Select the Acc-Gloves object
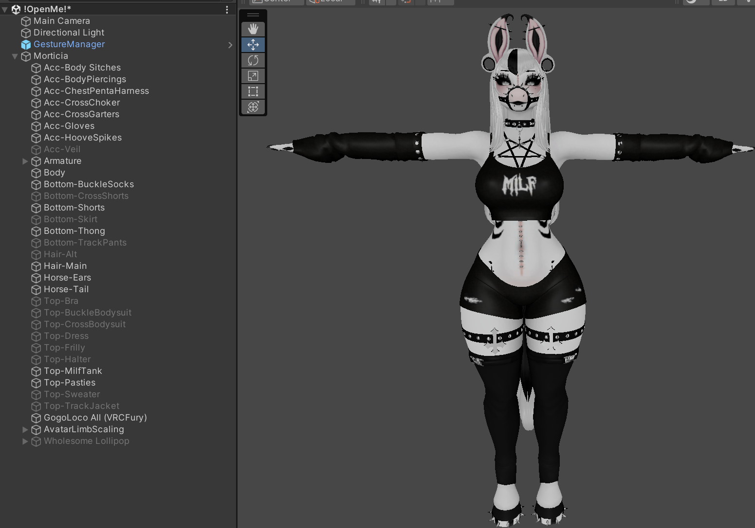This screenshot has width=755, height=528. 69,126
